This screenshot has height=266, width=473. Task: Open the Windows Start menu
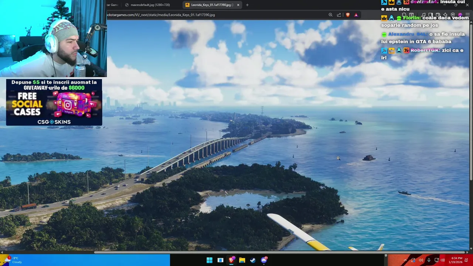click(x=210, y=260)
